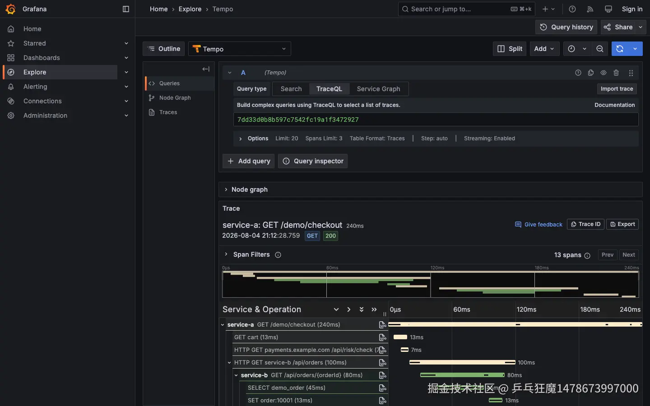Image resolution: width=650 pixels, height=406 pixels.
Task: Expand the Alerting section chevron
Action: tap(126, 87)
